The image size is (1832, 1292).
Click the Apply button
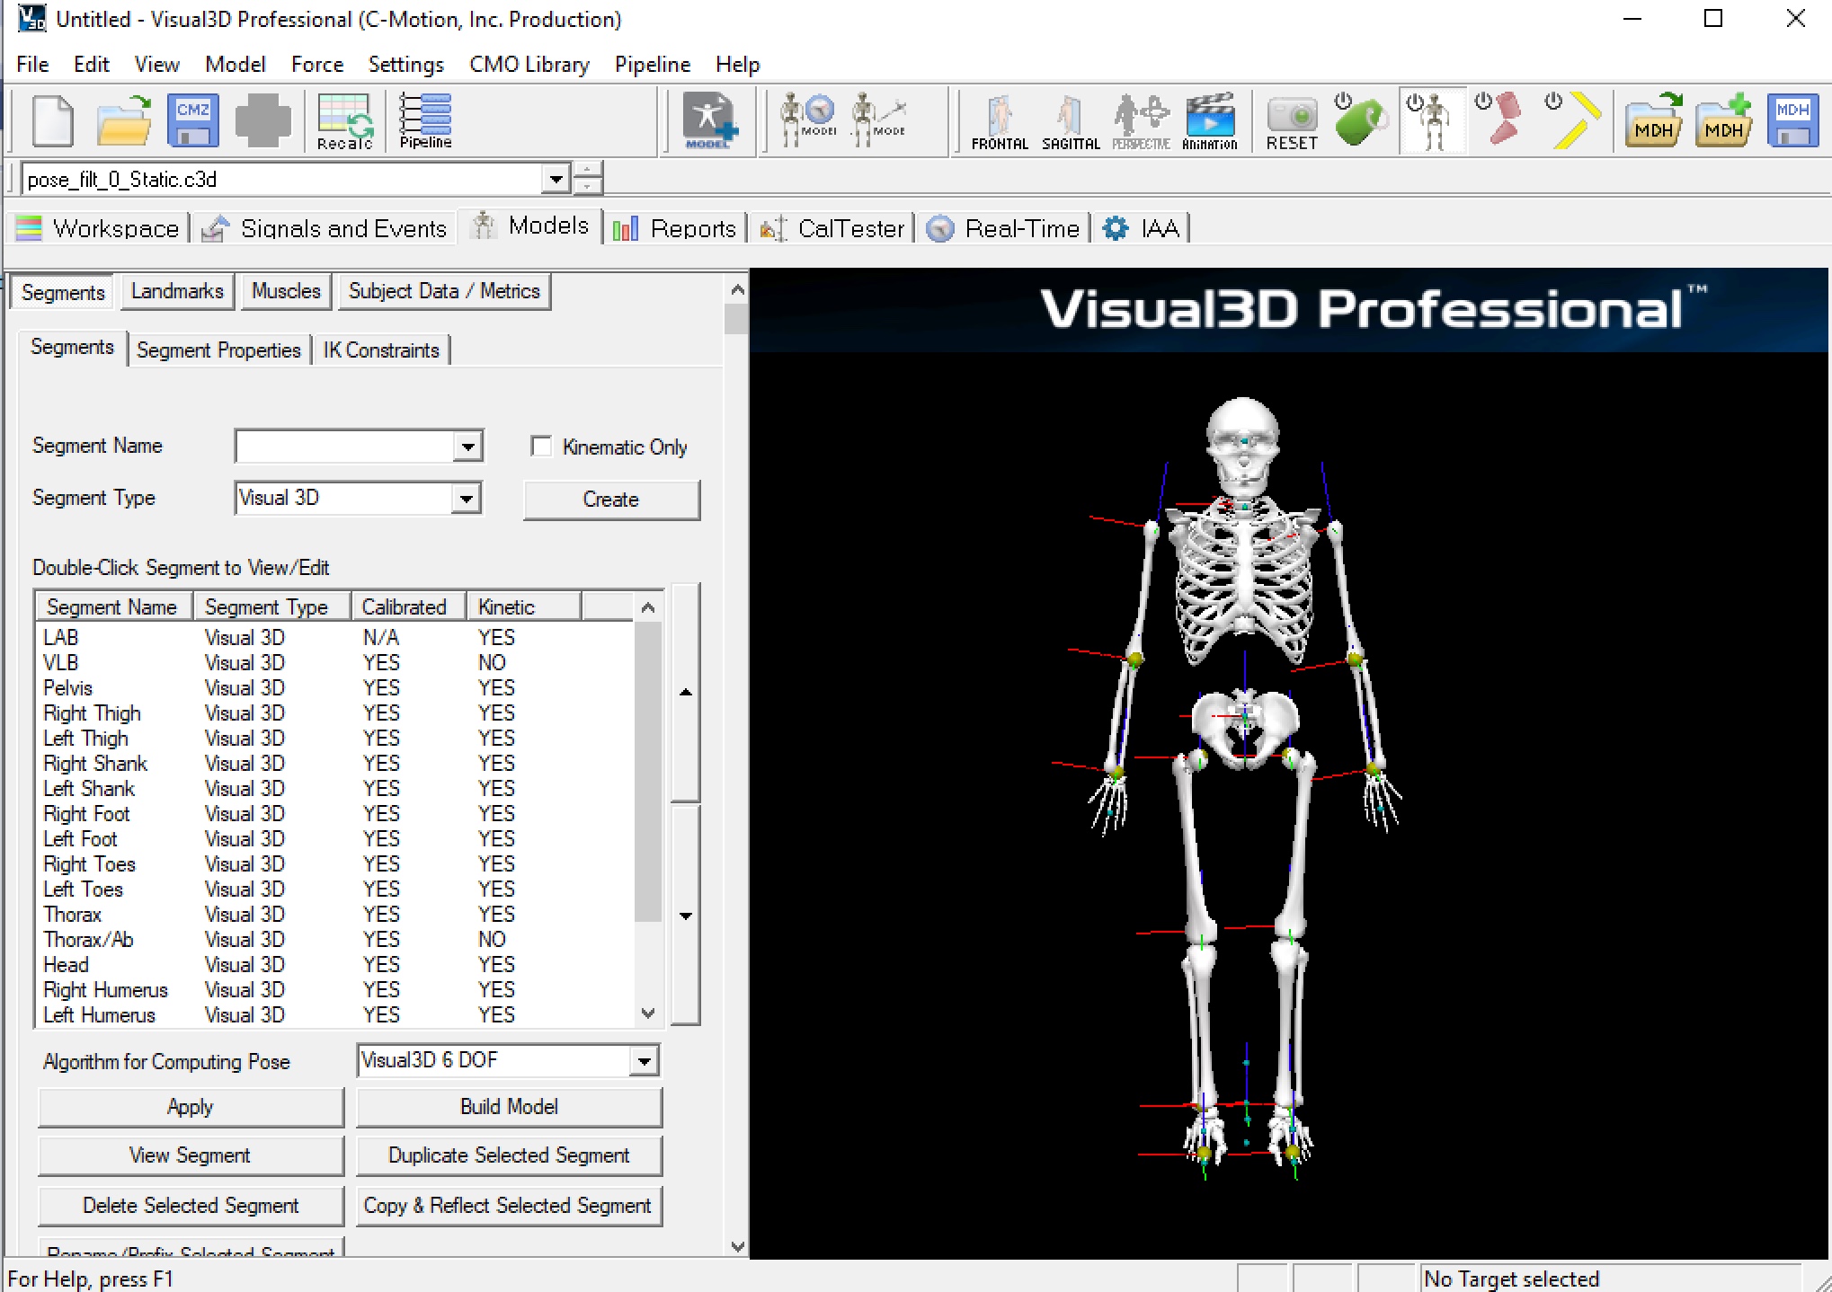point(191,1107)
